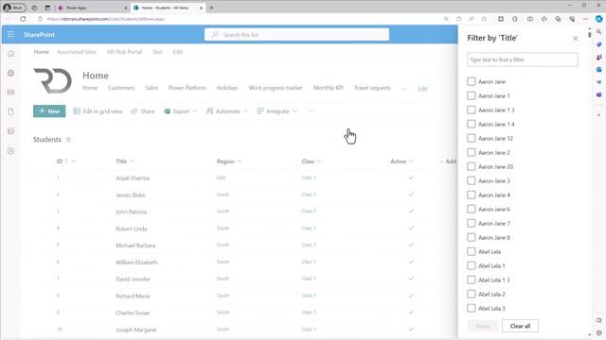This screenshot has width=606, height=340.
Task: Click the browser favorites star icon
Action: [x=484, y=19]
